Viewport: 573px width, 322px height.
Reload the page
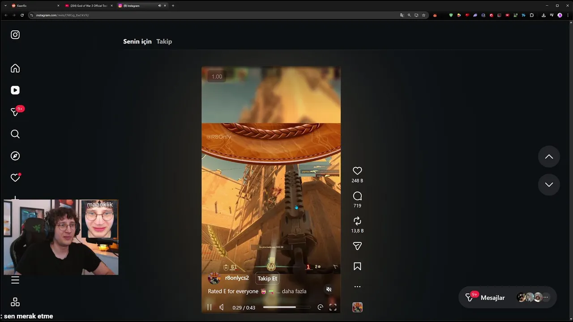click(x=22, y=15)
